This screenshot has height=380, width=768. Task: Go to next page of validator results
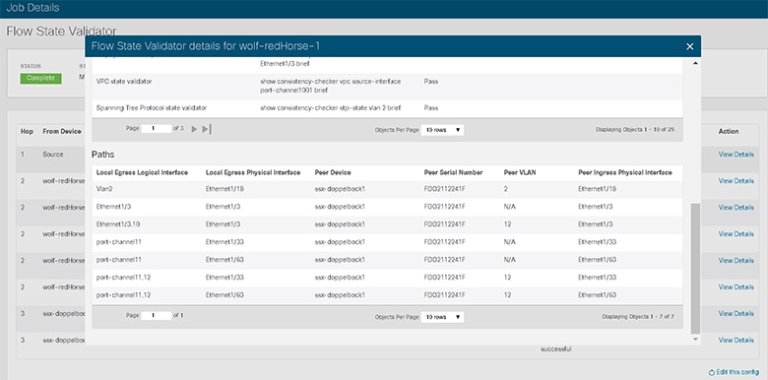(194, 129)
